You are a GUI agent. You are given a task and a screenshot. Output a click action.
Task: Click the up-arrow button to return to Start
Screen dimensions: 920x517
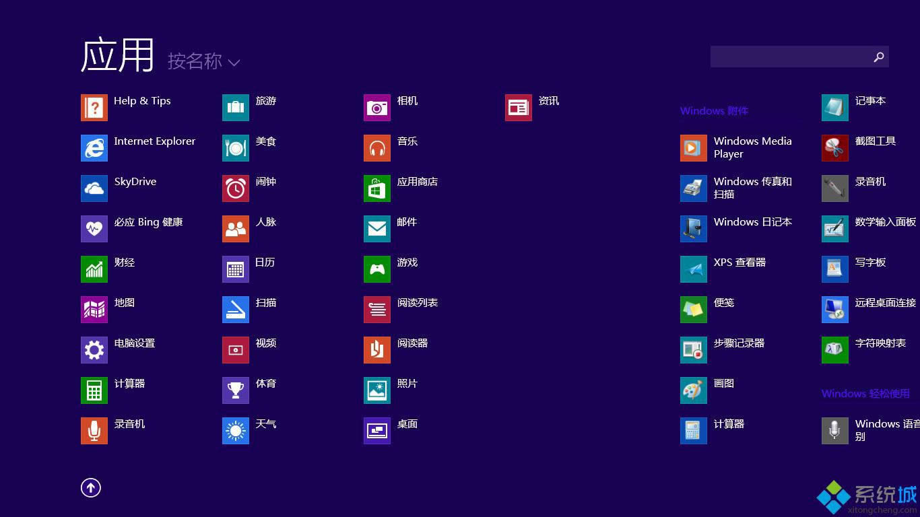[x=91, y=488]
